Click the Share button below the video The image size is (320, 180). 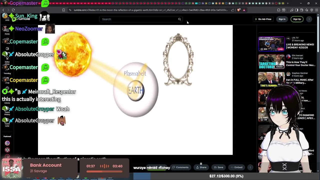[201, 167]
